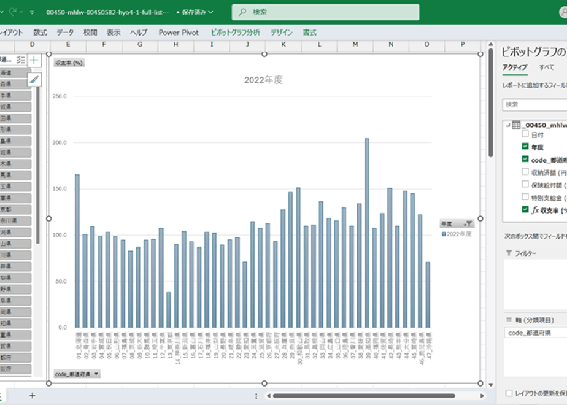Click the magnifier icon in the title search
Image resolution: width=567 pixels, height=405 pixels.
tap(242, 12)
